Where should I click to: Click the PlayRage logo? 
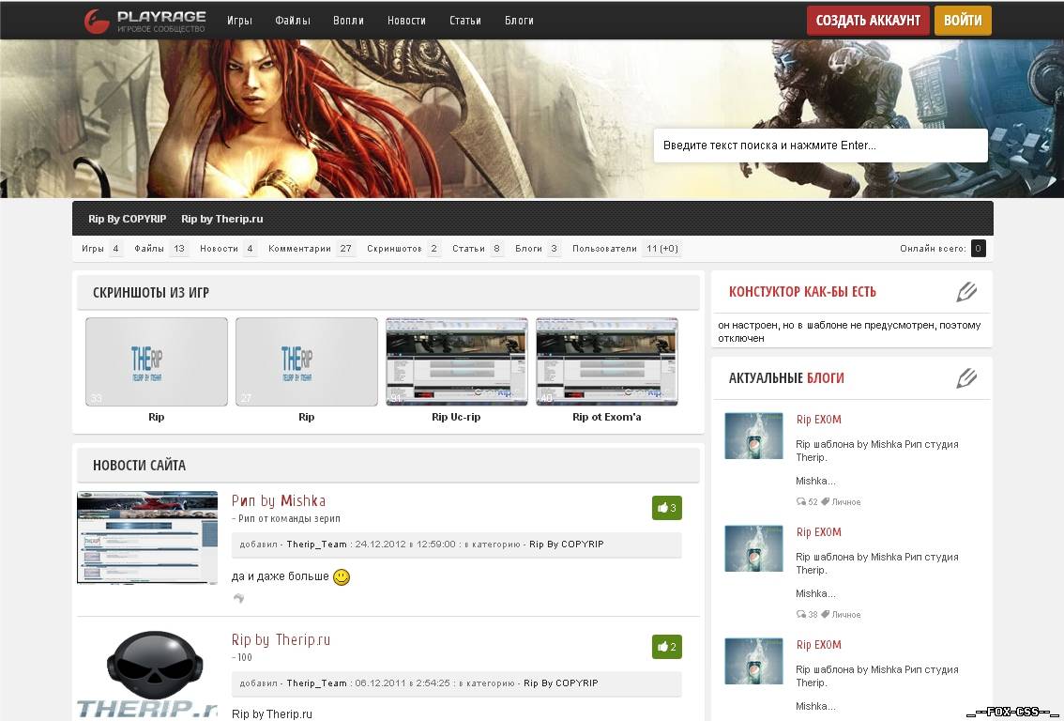[x=145, y=21]
